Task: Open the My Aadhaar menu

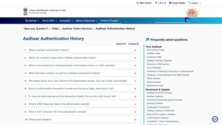Action: 32,21
